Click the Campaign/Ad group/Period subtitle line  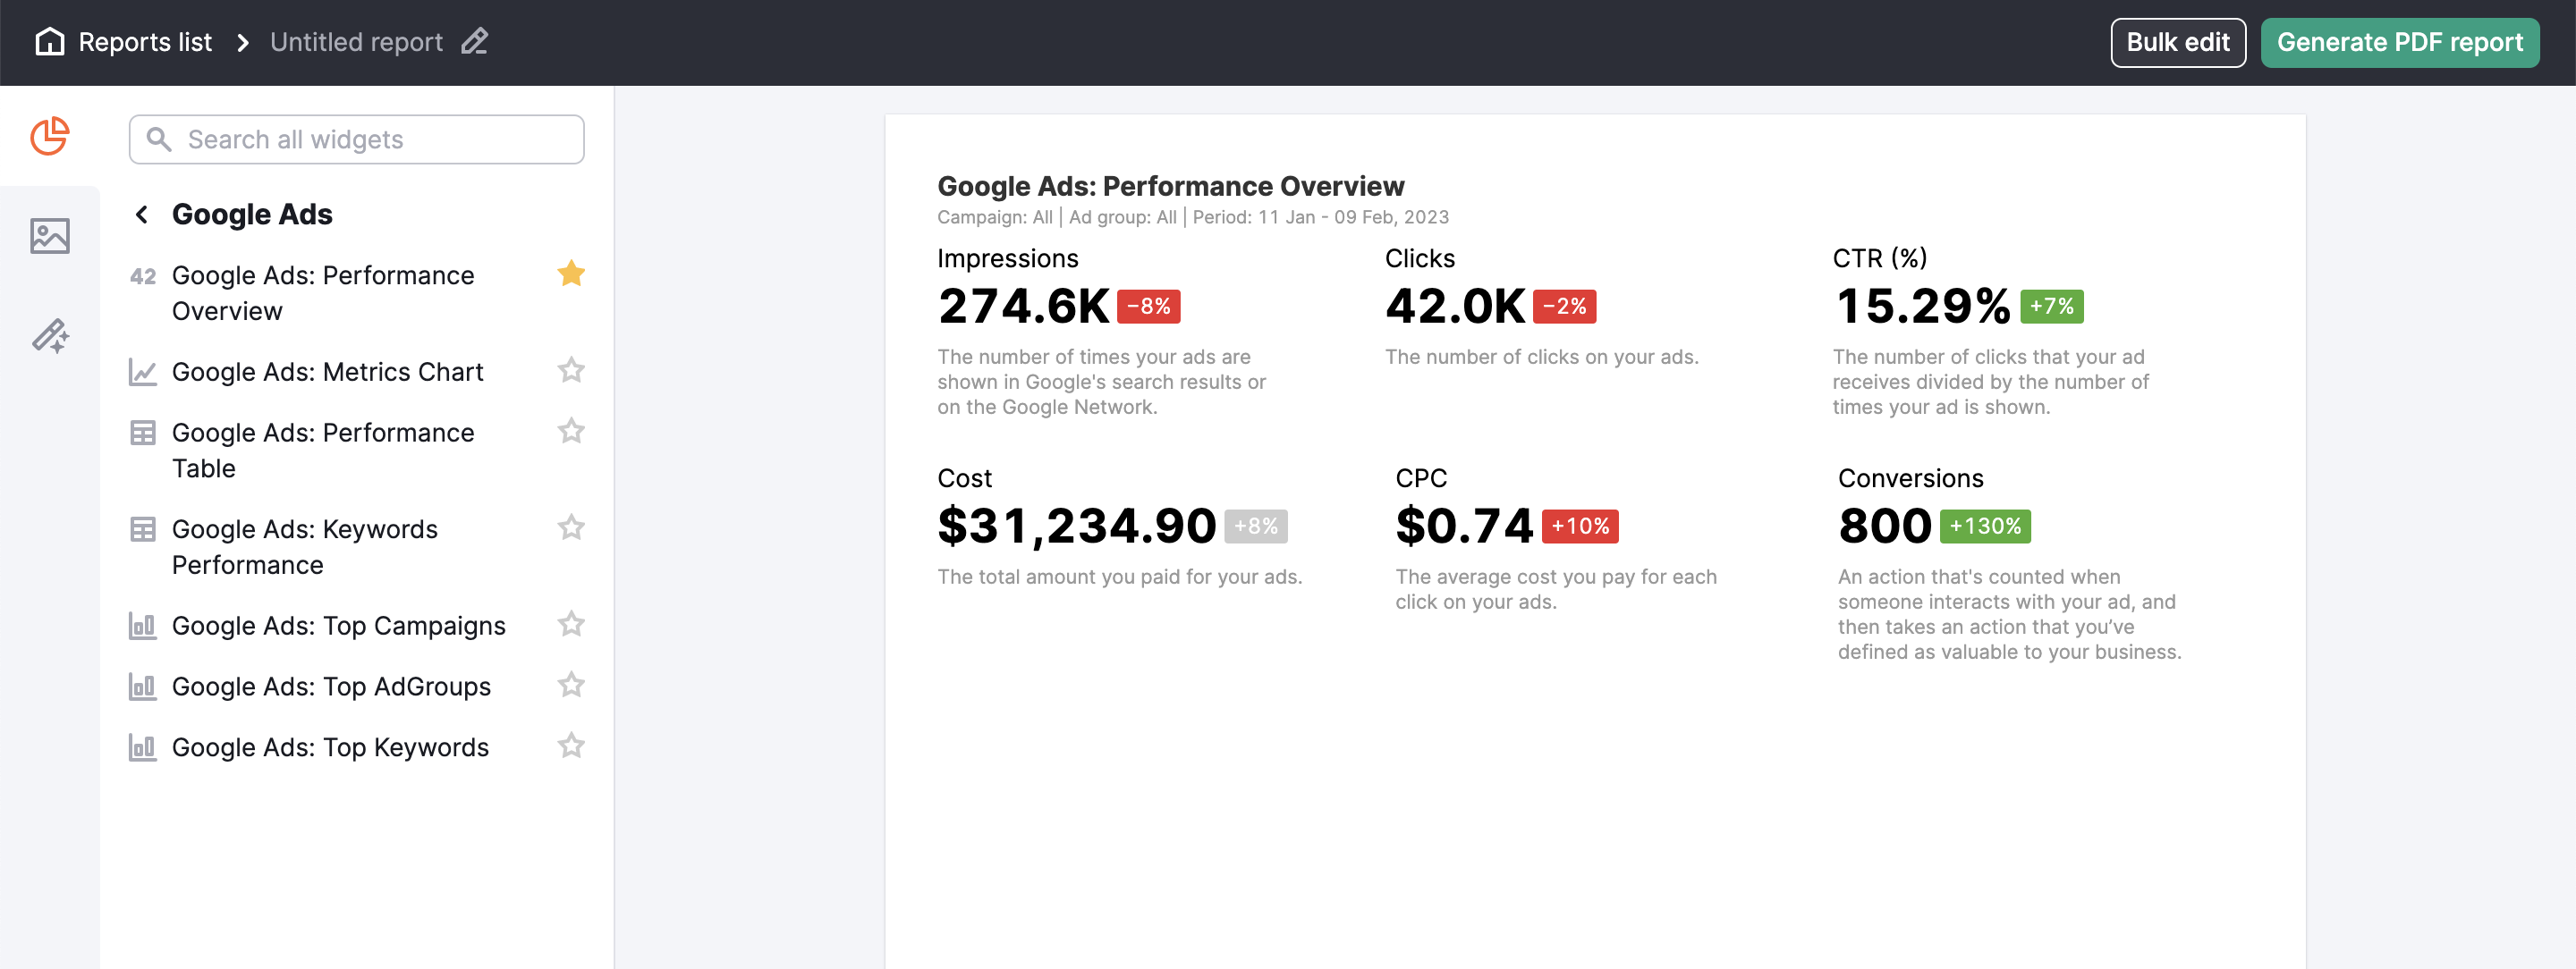(x=1192, y=217)
